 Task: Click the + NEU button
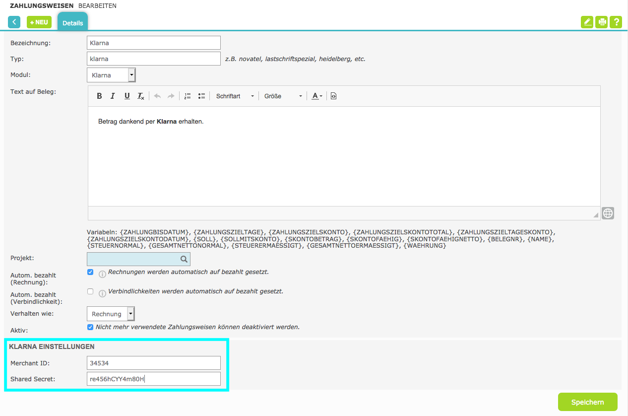[x=39, y=22]
